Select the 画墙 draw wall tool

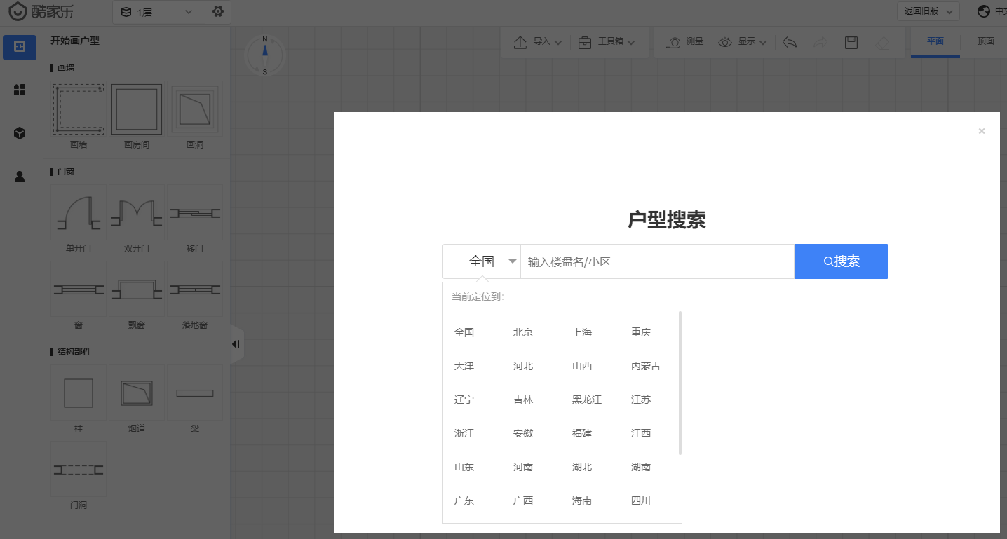coord(79,110)
